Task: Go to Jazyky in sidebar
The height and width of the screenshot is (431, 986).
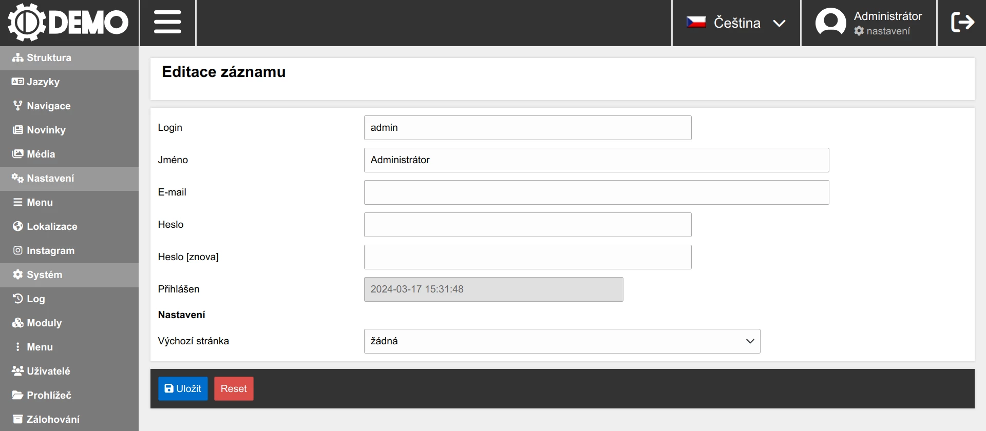Action: click(x=69, y=82)
